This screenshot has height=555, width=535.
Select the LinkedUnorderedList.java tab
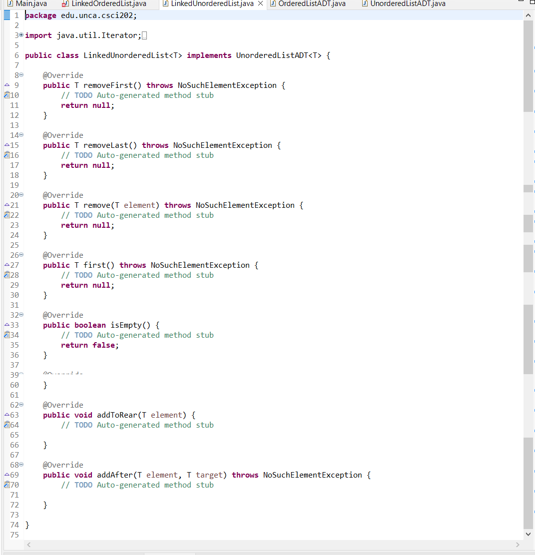(208, 4)
